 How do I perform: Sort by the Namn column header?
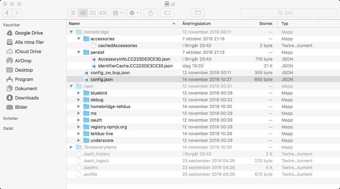pos(122,24)
